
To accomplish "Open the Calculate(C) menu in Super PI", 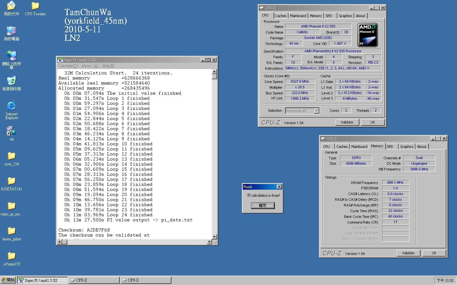I will click(x=68, y=66).
